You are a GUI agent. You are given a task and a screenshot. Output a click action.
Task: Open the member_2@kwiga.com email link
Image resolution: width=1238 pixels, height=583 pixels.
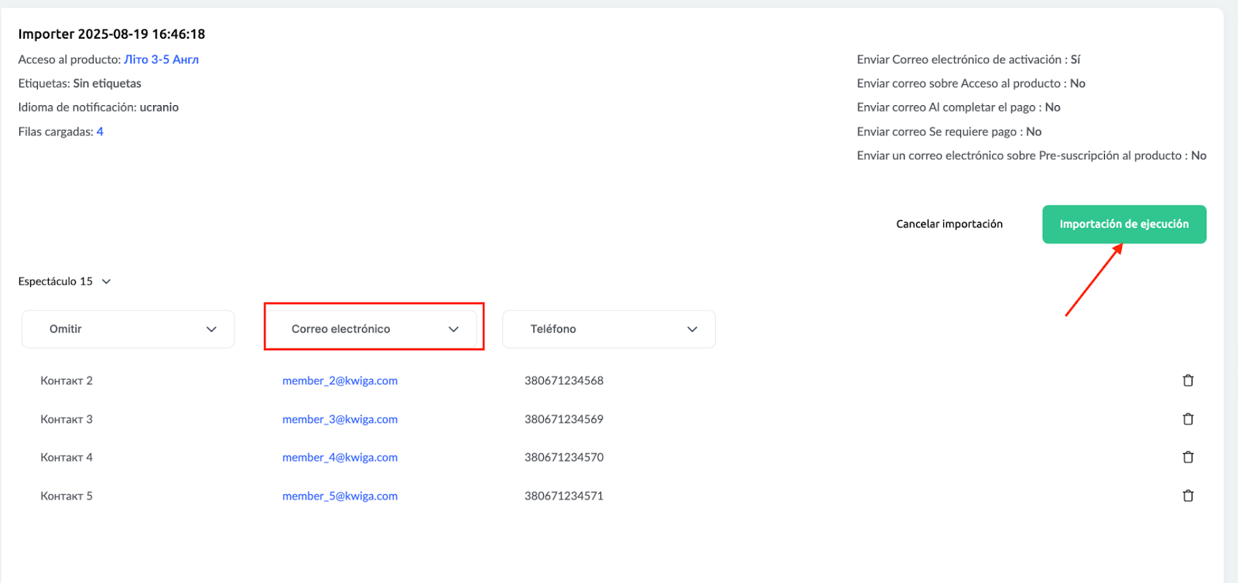tap(340, 380)
